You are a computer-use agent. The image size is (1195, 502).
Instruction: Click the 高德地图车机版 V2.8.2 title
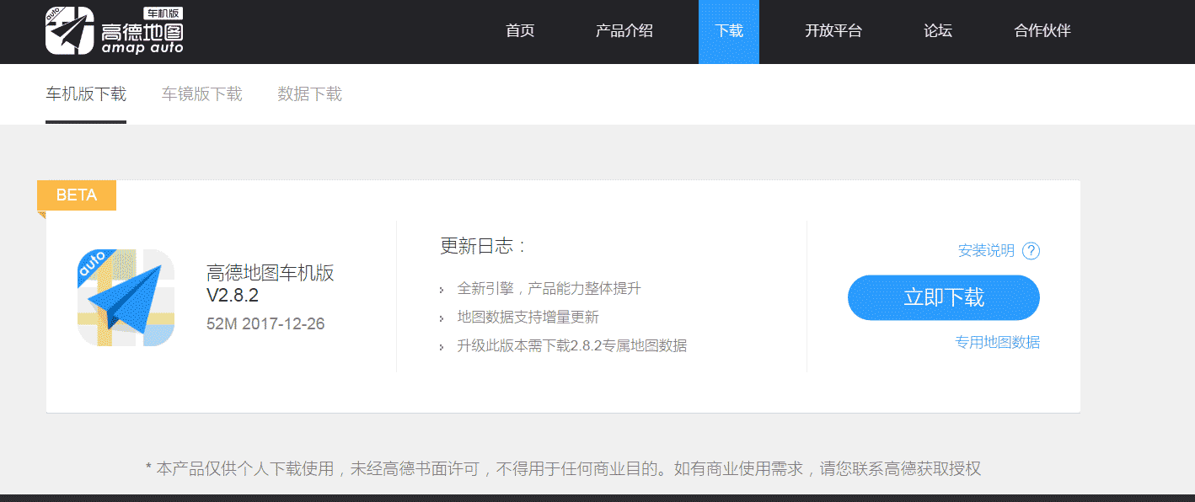[x=271, y=284]
